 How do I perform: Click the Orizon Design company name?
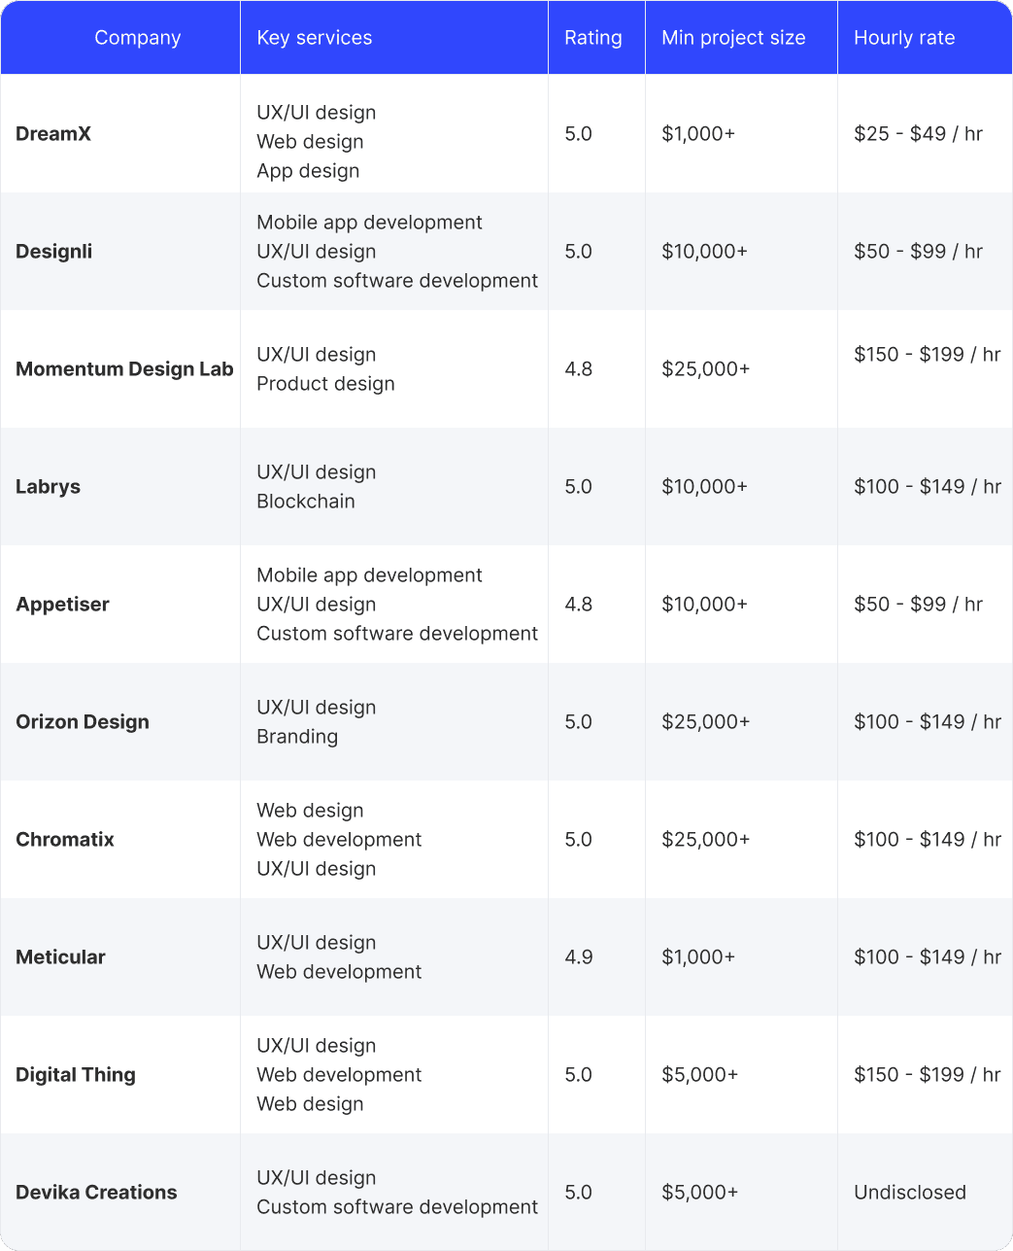[x=83, y=722]
